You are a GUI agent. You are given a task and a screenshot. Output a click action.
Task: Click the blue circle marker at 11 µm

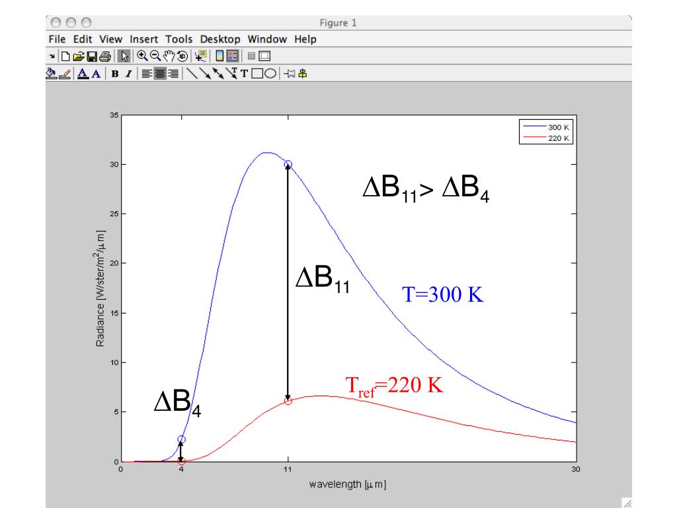(288, 165)
